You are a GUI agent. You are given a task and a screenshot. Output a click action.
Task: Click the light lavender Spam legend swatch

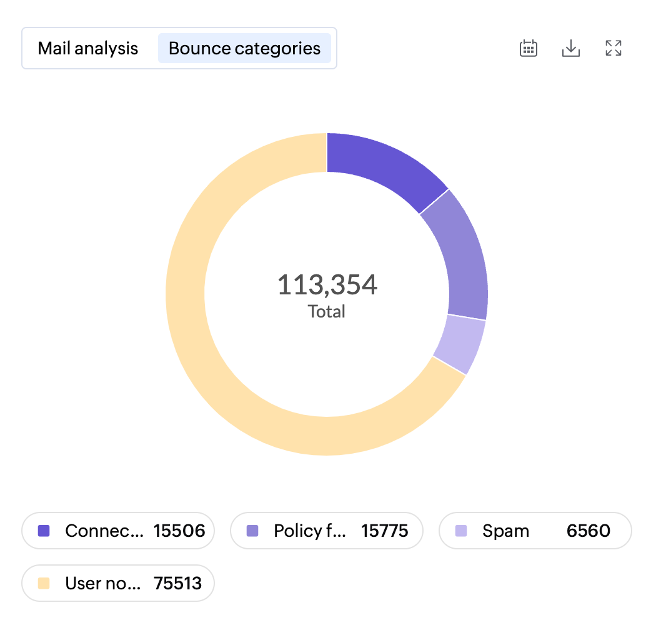point(461,531)
